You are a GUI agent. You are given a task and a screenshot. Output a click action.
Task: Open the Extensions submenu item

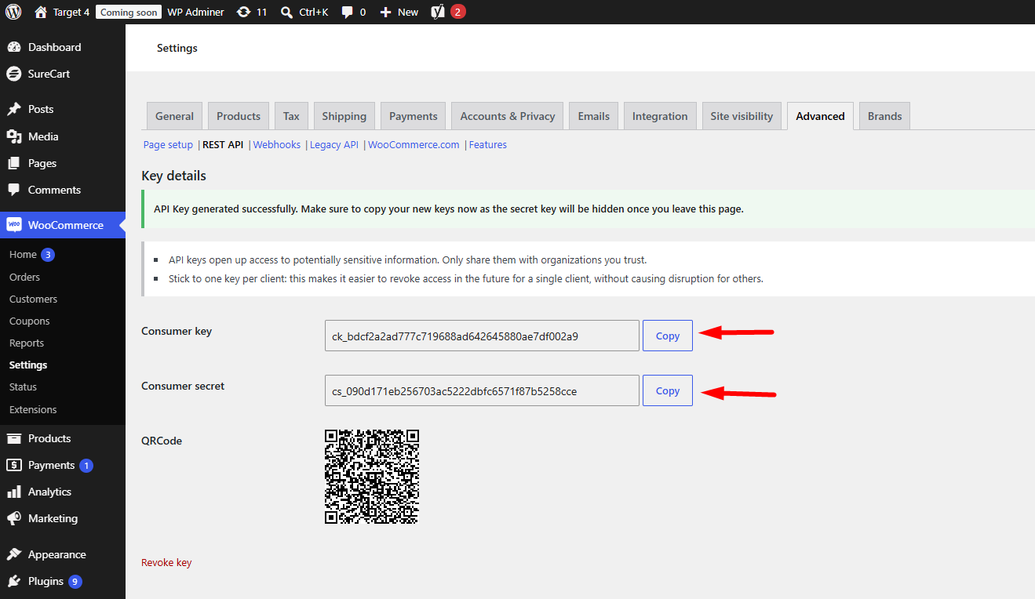tap(33, 409)
